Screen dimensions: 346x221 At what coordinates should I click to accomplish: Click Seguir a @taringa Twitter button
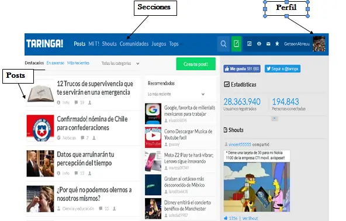click(x=282, y=68)
